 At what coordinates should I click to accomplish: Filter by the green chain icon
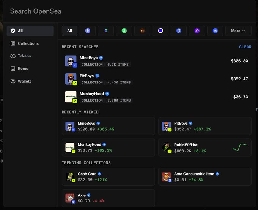click(x=124, y=31)
